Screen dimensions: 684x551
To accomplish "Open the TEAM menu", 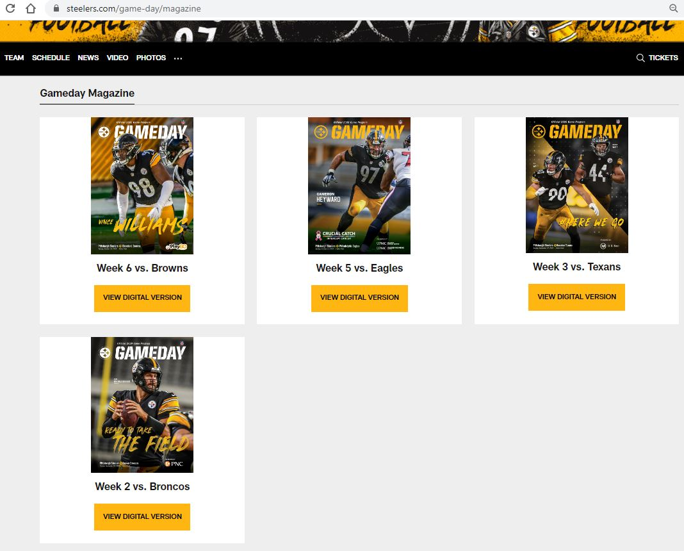I will click(x=14, y=58).
